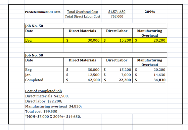Click the 7,000 Jan. direct labor cell
Screen dimensions: 188x130
click(x=117, y=75)
